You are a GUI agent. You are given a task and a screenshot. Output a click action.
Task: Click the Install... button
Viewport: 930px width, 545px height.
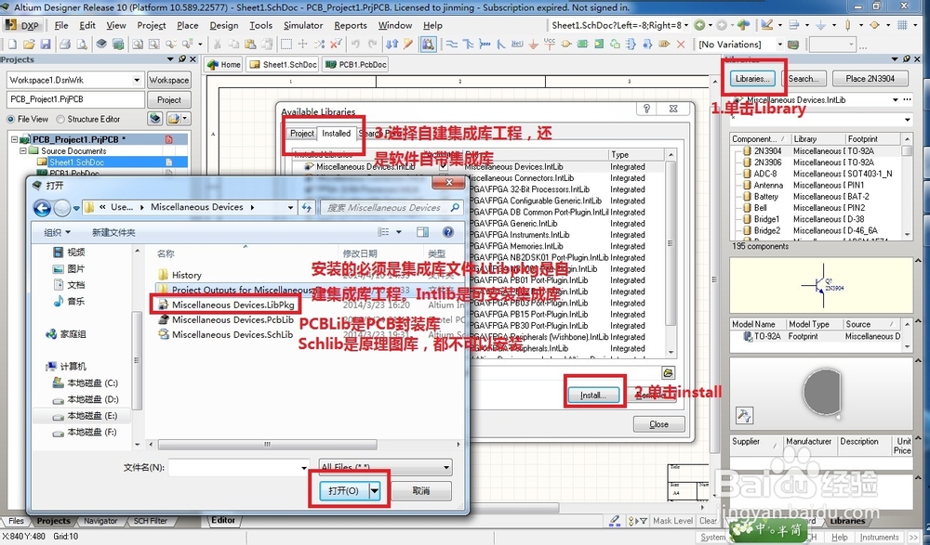(x=593, y=396)
